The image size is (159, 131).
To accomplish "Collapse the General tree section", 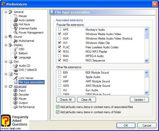I will coord(6,12).
